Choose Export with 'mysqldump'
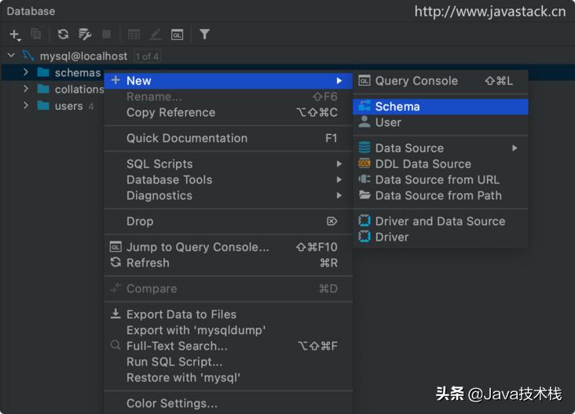Screen dimensions: 575x414 [x=229, y=330]
